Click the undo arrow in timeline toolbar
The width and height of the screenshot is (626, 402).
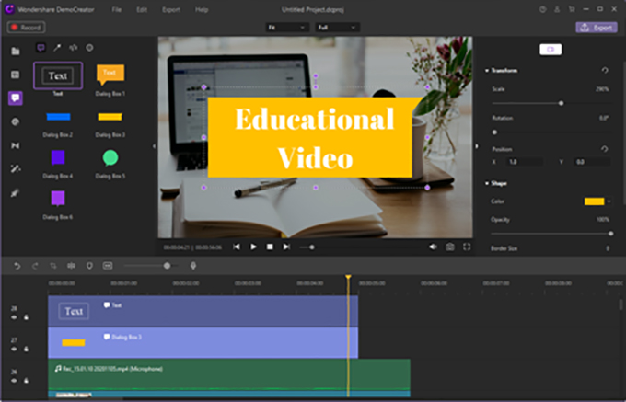pos(16,265)
